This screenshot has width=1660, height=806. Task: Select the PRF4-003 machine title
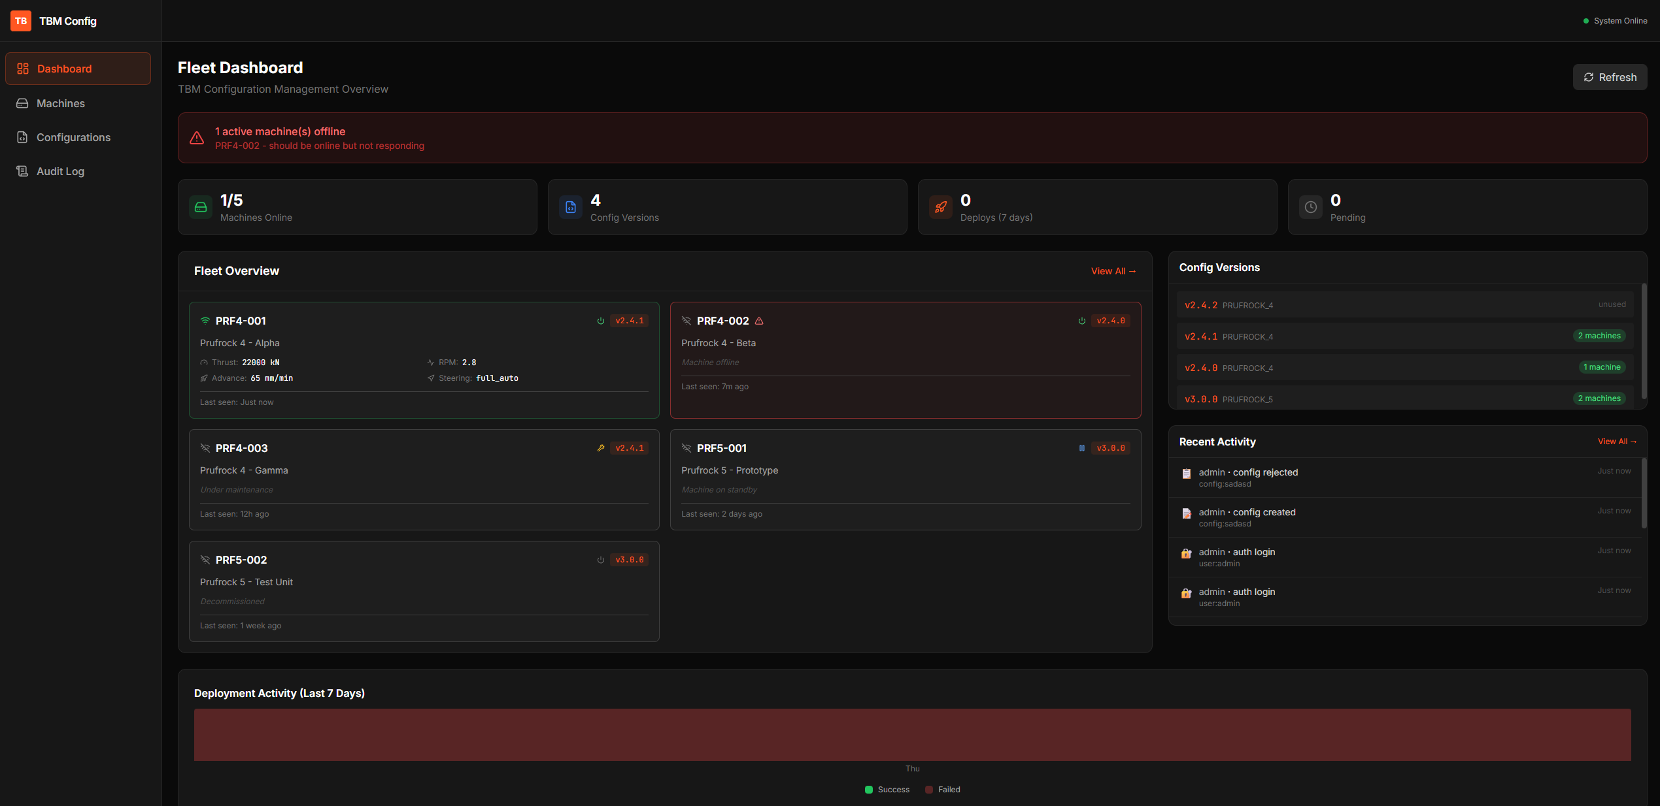click(x=242, y=448)
